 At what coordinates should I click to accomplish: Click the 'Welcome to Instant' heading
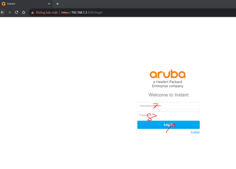coord(168,95)
